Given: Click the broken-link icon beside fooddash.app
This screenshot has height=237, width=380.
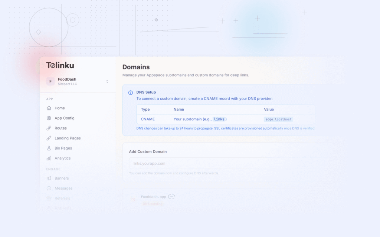Looking at the screenshot, I should (171, 197).
